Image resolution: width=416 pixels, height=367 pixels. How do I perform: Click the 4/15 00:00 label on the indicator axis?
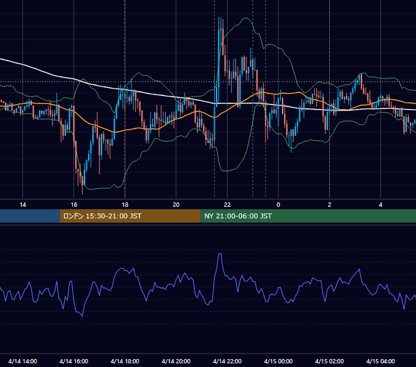(278, 361)
